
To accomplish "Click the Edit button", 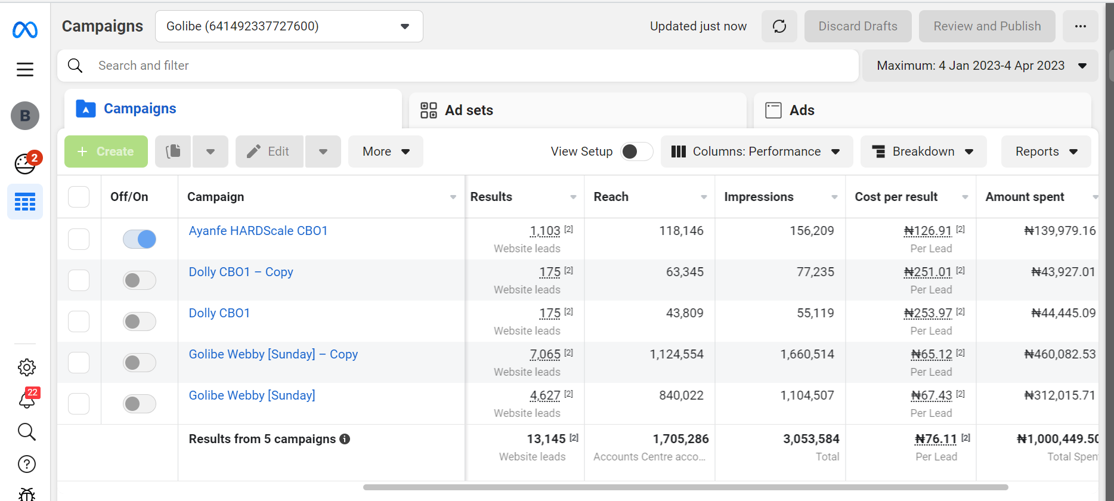I will click(270, 151).
